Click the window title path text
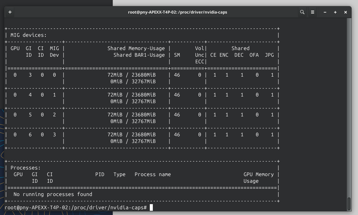Viewport: 358px width, 215px height. [177, 12]
